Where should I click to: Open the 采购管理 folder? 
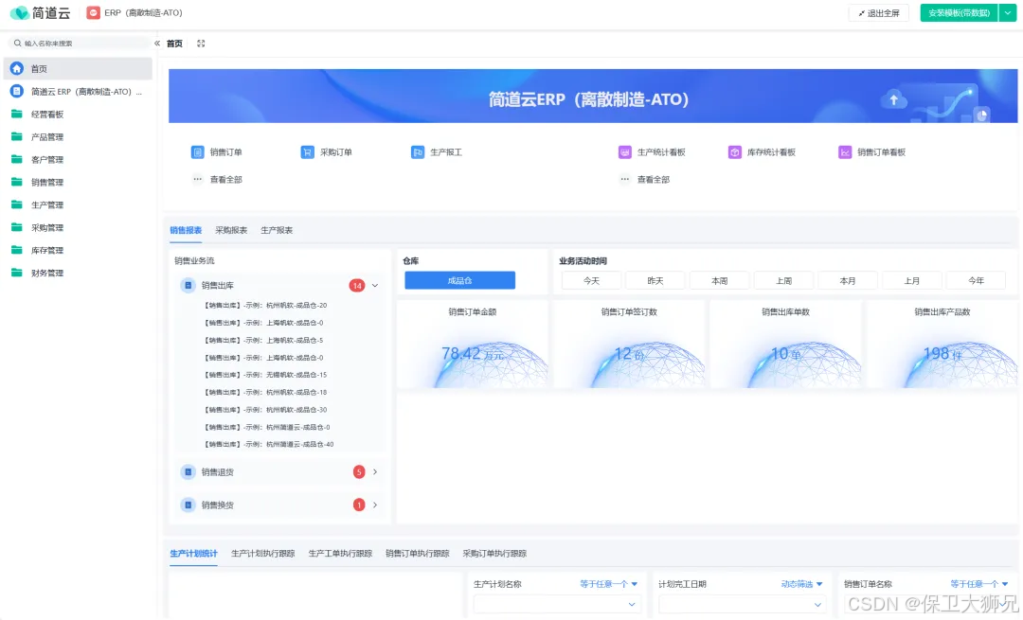click(x=17, y=227)
